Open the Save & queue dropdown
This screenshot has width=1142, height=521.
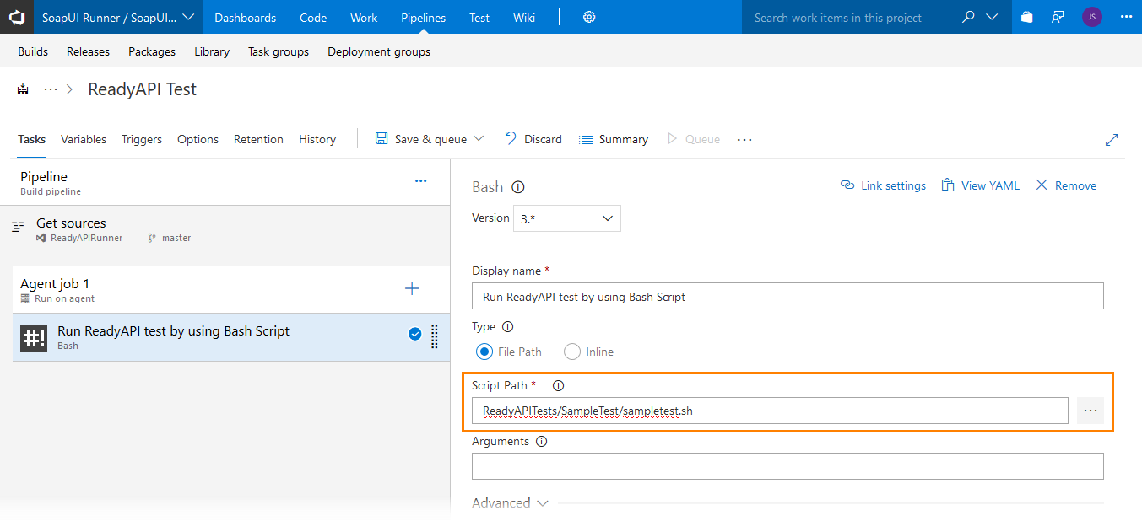(x=479, y=139)
